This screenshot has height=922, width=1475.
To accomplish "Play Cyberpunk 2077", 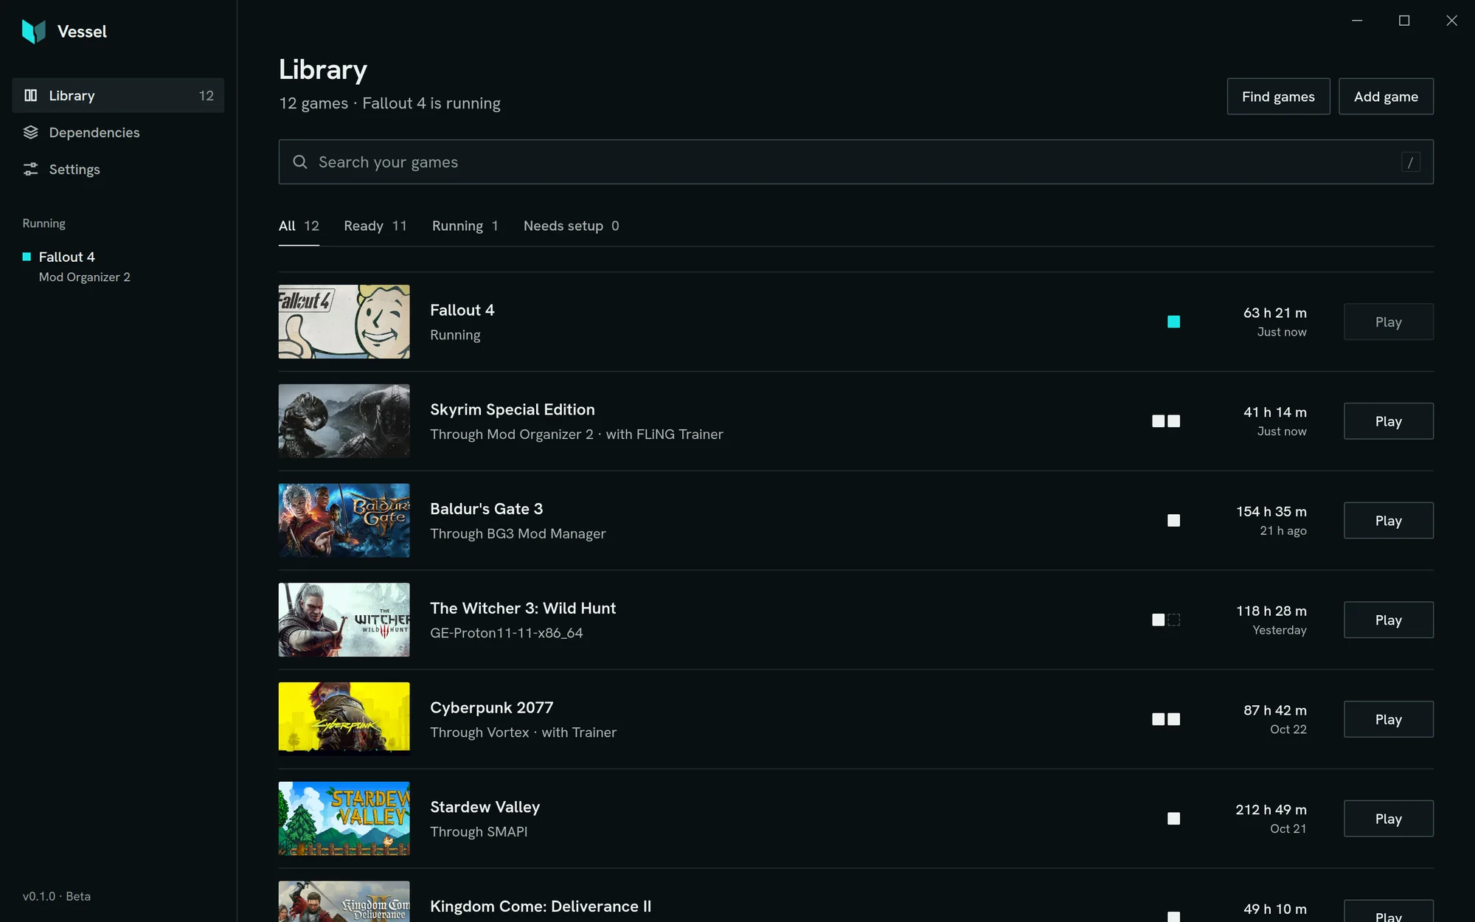I will pyautogui.click(x=1388, y=719).
